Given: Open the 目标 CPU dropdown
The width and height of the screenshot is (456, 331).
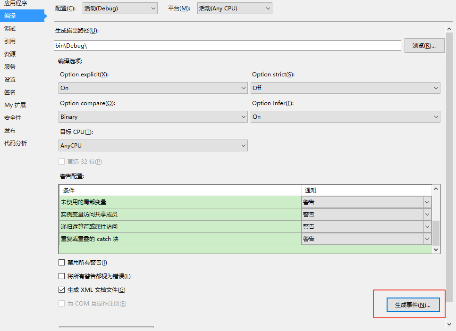Looking at the screenshot, I should click(x=153, y=145).
